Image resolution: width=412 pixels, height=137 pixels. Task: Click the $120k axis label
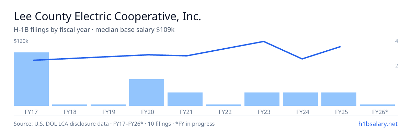coord(21,41)
